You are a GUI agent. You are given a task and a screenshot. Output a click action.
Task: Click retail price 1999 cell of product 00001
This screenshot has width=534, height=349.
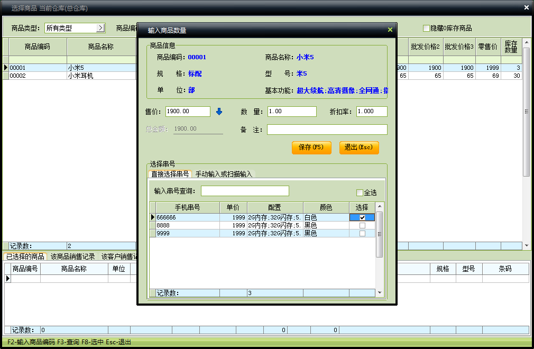[488, 68]
